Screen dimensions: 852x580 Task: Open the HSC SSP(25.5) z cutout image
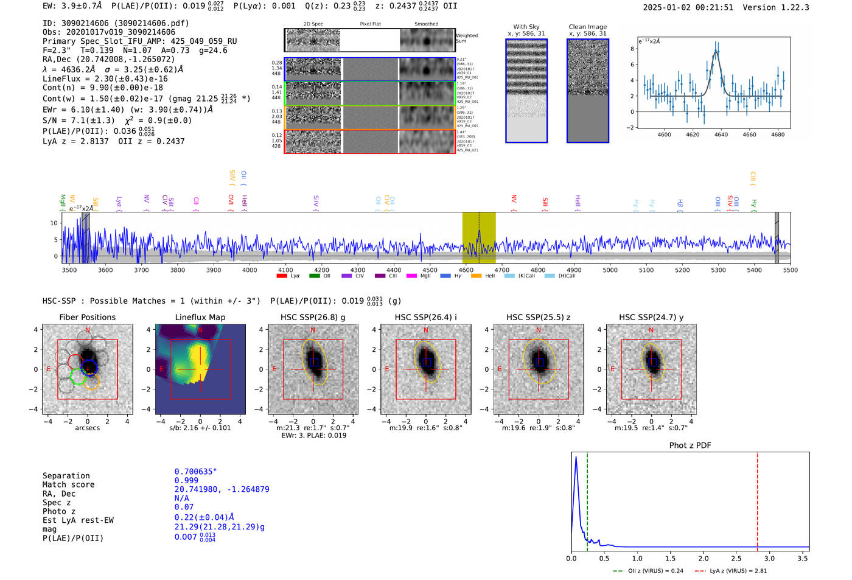(x=539, y=369)
